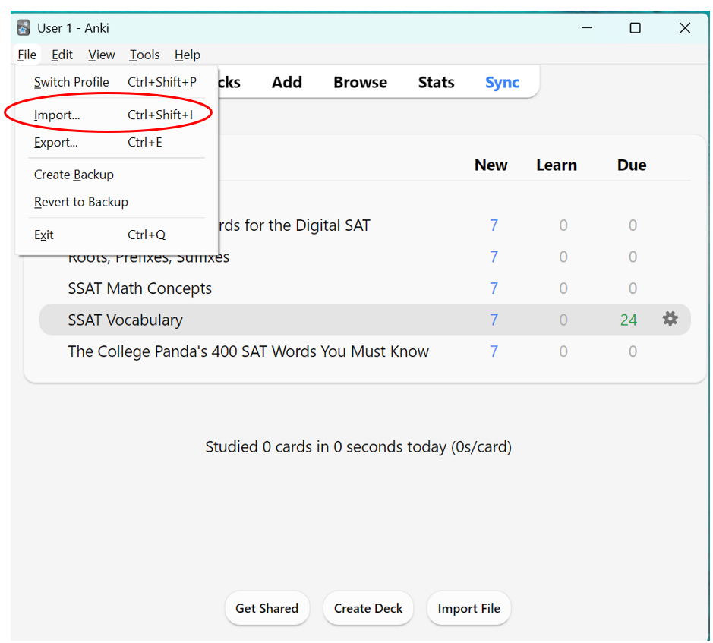This screenshot has width=713, height=643.
Task: Open the Add card toolbar item
Action: pyautogui.click(x=287, y=82)
